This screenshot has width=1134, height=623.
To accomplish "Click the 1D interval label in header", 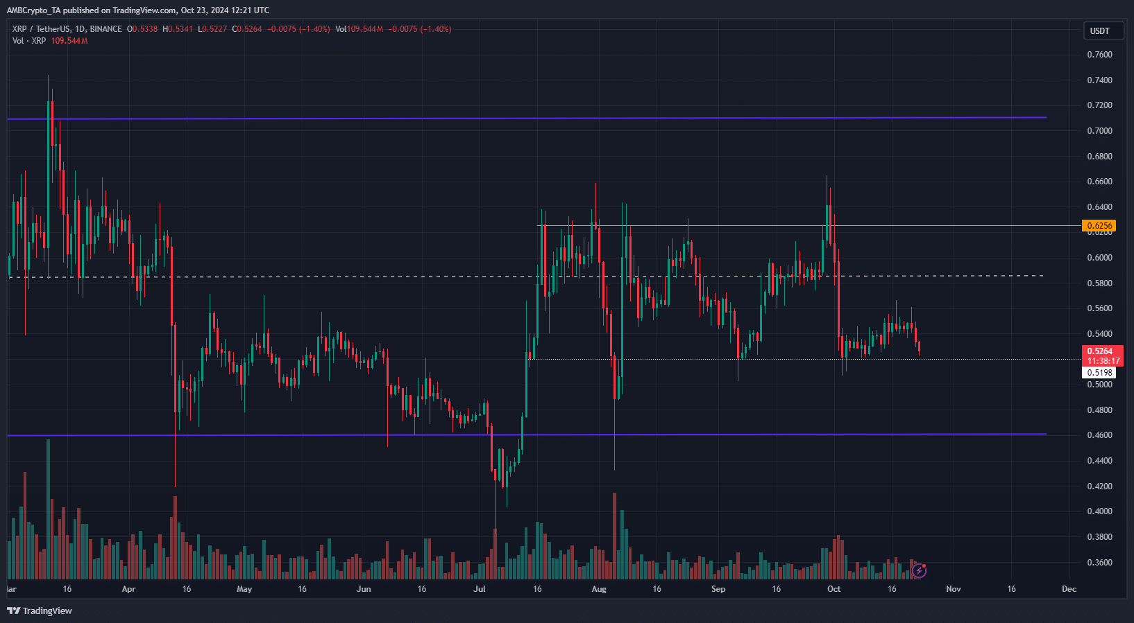I will [x=80, y=29].
